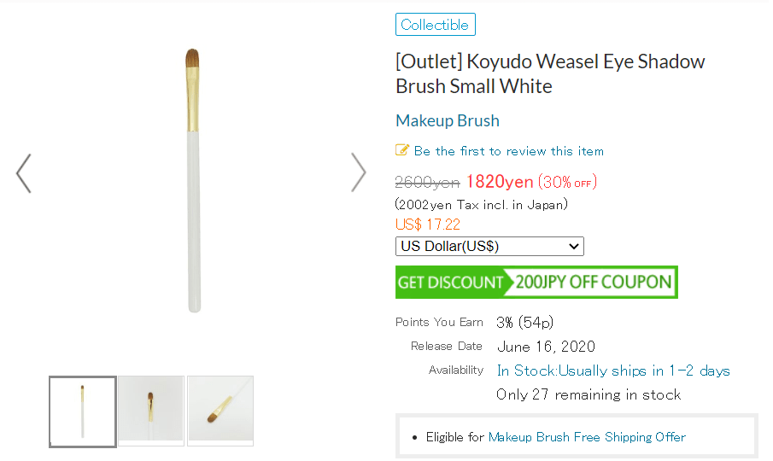This screenshot has height=461, width=773.
Task: Click the 30% OFF discount label
Action: (x=567, y=182)
